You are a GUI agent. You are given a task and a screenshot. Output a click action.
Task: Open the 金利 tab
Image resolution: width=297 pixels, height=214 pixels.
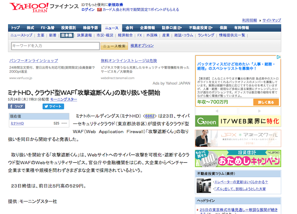tap(129, 28)
